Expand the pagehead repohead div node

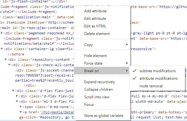tap(2, 33)
